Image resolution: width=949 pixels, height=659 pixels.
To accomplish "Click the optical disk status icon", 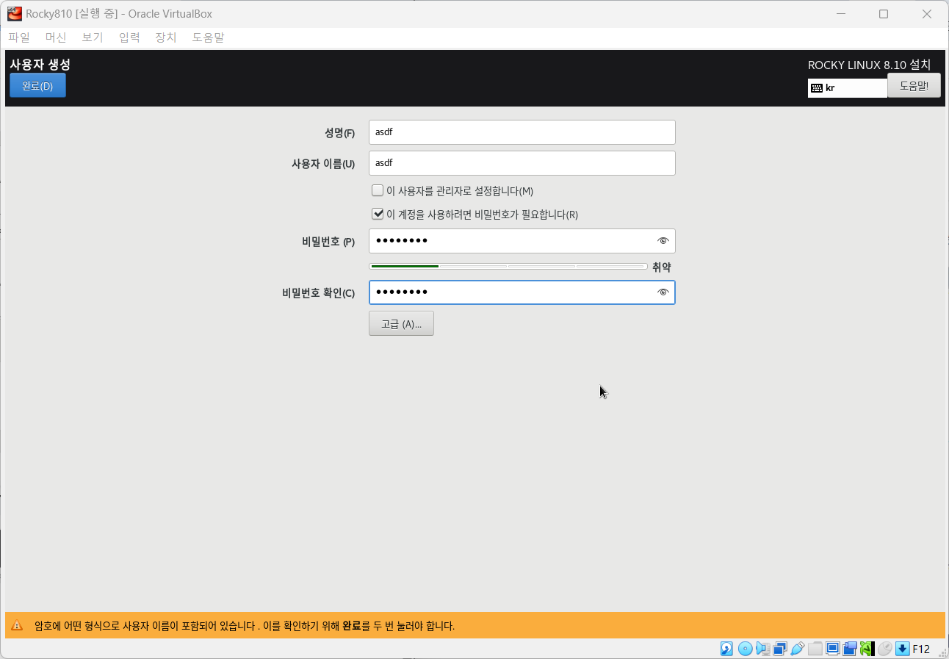I will [746, 649].
